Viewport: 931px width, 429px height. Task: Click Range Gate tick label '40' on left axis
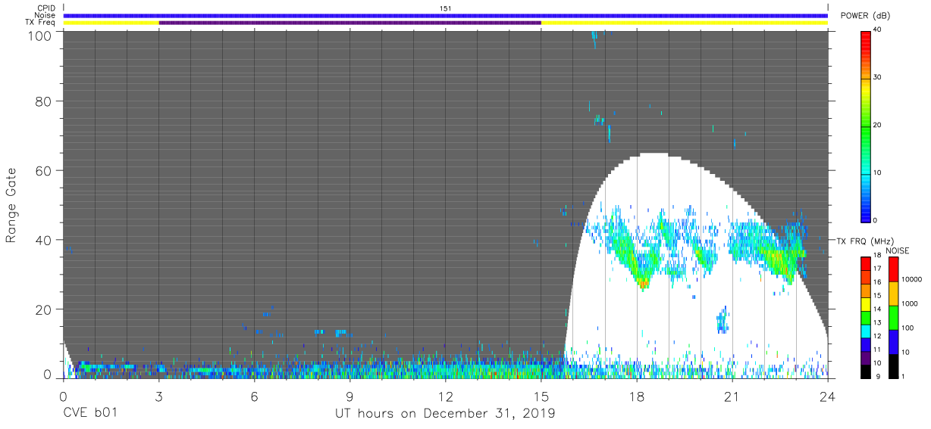click(x=44, y=240)
